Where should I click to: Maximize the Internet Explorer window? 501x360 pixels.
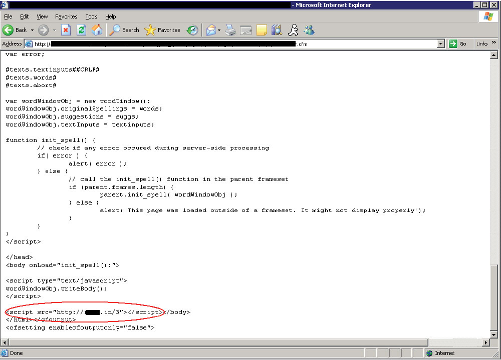(484, 5)
